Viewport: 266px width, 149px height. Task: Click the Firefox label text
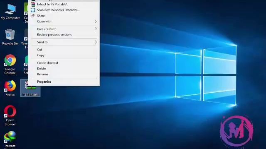pyautogui.click(x=10, y=95)
